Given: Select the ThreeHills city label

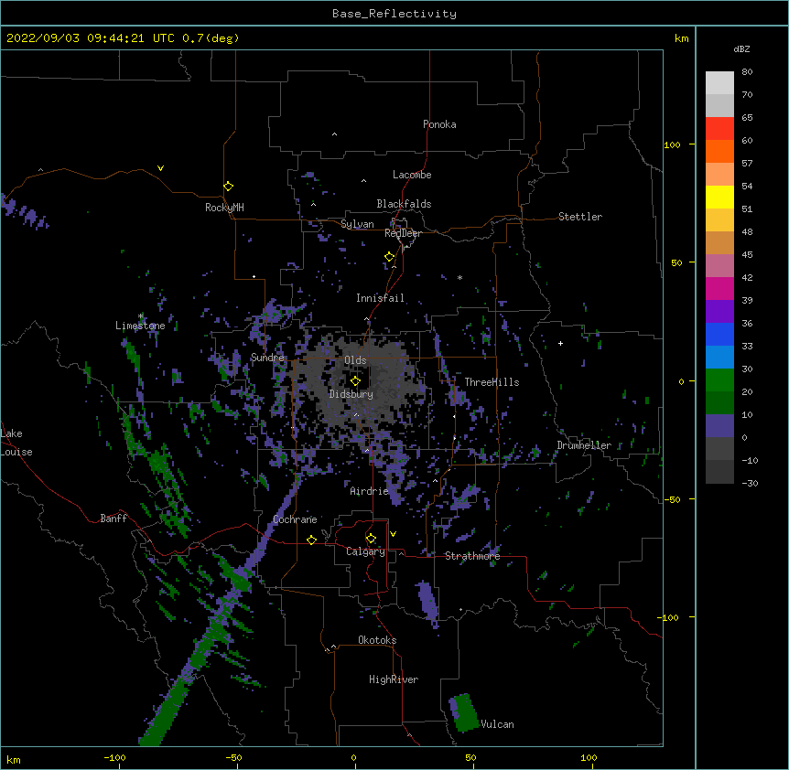Looking at the screenshot, I should [492, 382].
